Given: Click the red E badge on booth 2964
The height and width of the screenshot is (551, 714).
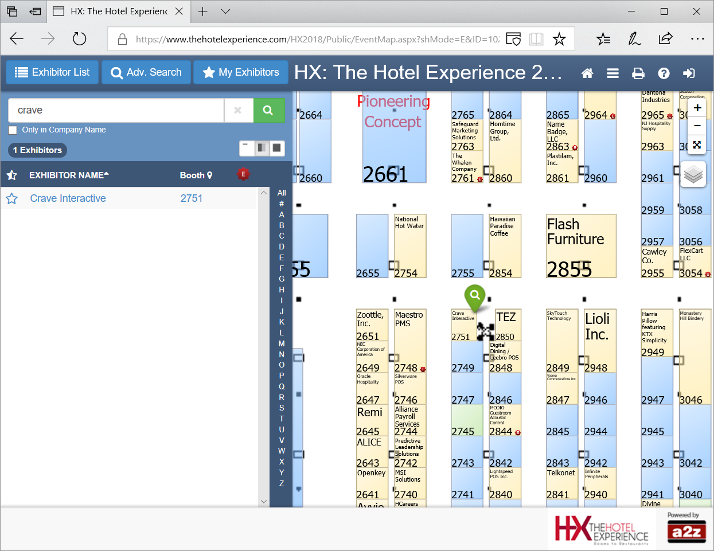Looking at the screenshot, I should point(612,116).
